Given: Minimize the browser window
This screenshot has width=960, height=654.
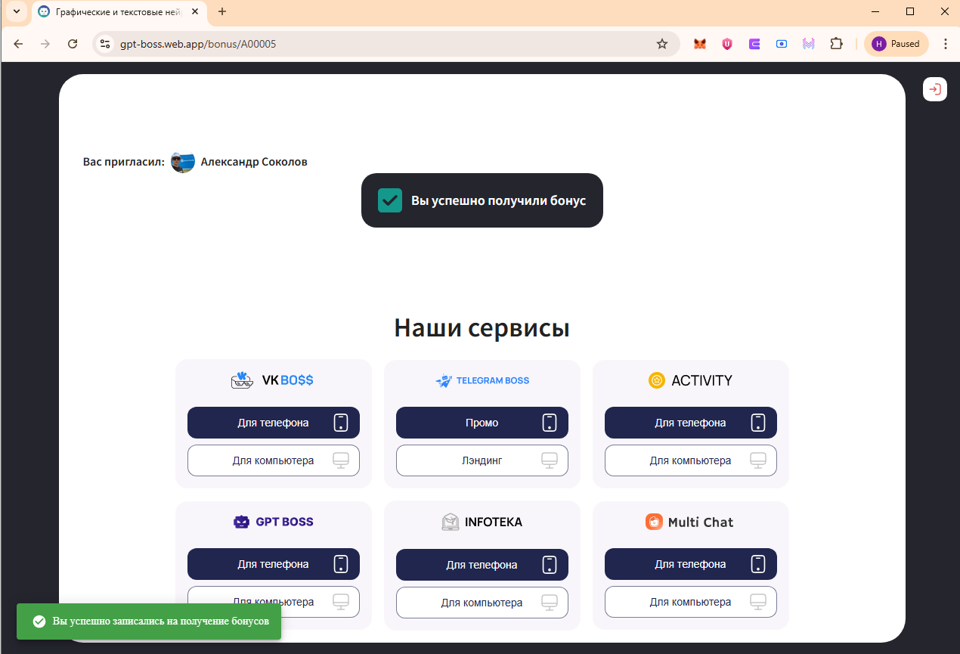Looking at the screenshot, I should point(875,11).
